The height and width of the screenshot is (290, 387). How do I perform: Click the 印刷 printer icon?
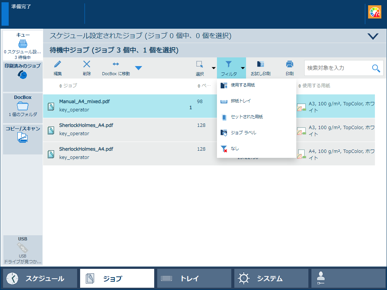tap(289, 64)
